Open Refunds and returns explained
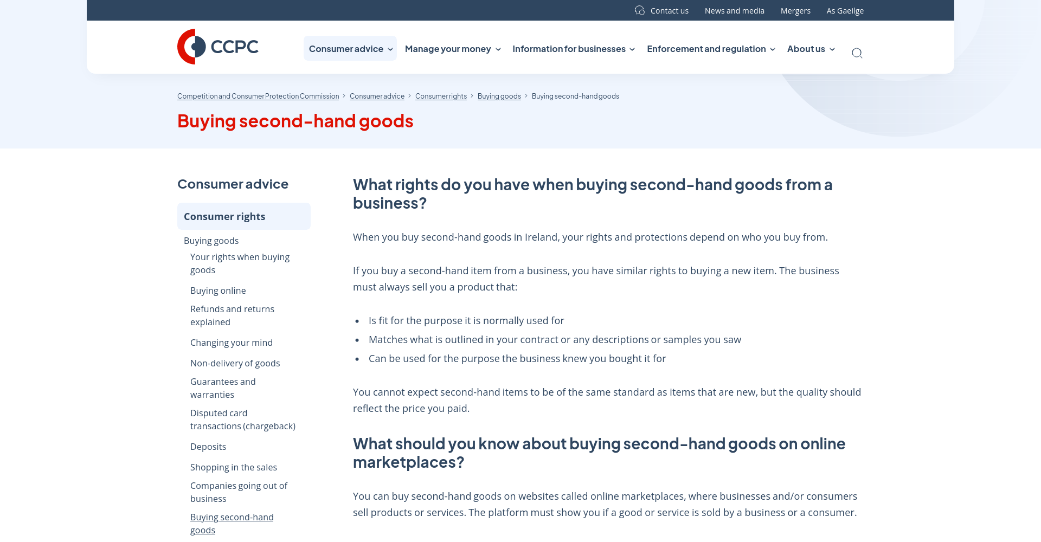This screenshot has height=542, width=1041. [x=232, y=315]
